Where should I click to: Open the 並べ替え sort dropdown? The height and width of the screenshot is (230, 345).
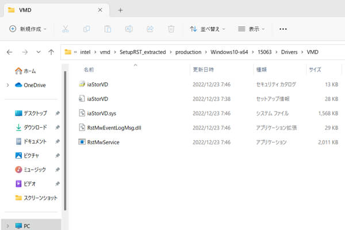tap(208, 29)
